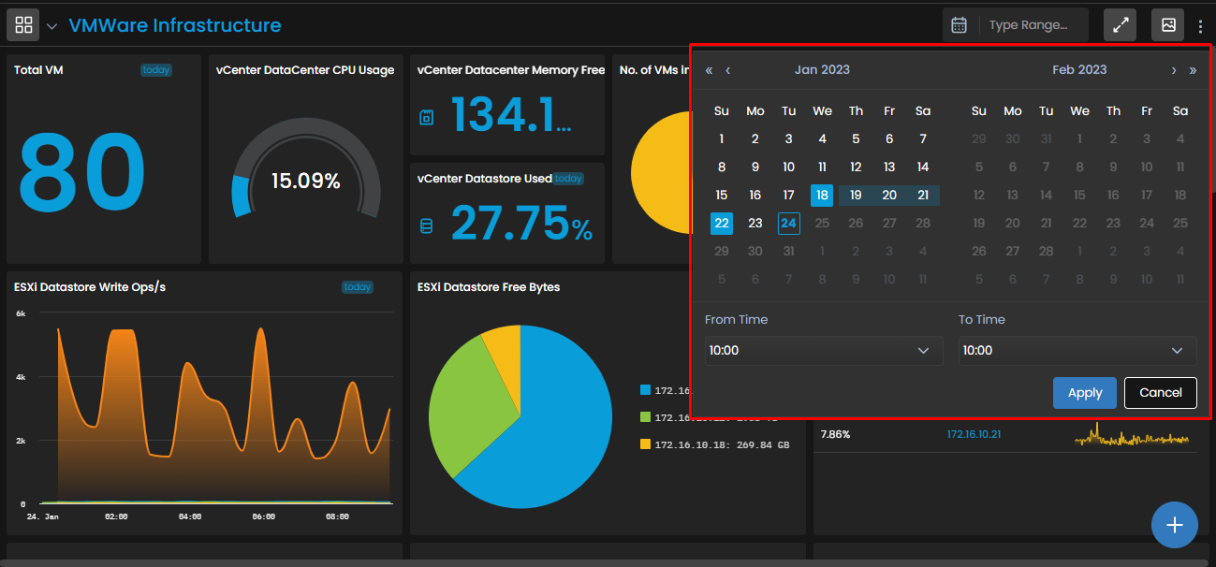Screen dimensions: 1216x567
Task: Open the 172.16.10.21 host link
Action: click(974, 434)
